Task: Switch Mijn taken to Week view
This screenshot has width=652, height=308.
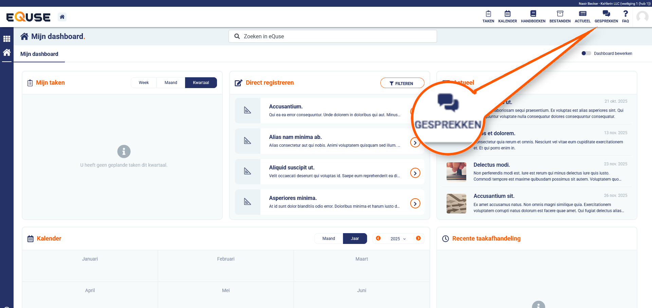Action: 144,83
